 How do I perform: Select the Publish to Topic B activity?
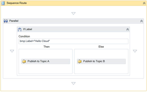(101, 61)
